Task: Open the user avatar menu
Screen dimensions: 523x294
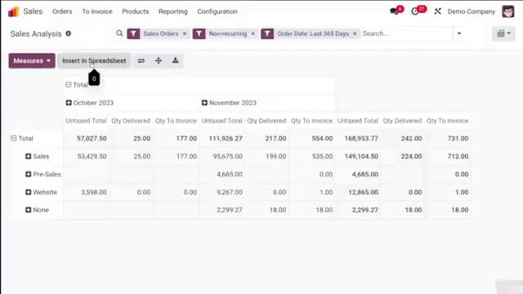Action: (x=508, y=11)
